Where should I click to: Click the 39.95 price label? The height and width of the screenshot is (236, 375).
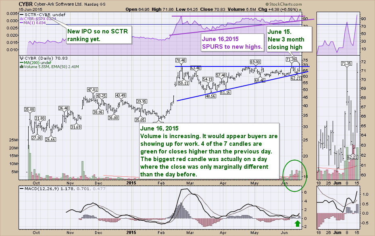142,101
